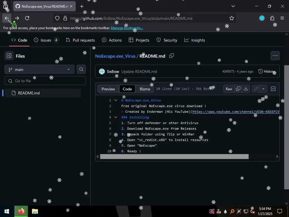Copy raw file contents
Image resolution: width=289 pixels, height=217 pixels.
[238, 89]
